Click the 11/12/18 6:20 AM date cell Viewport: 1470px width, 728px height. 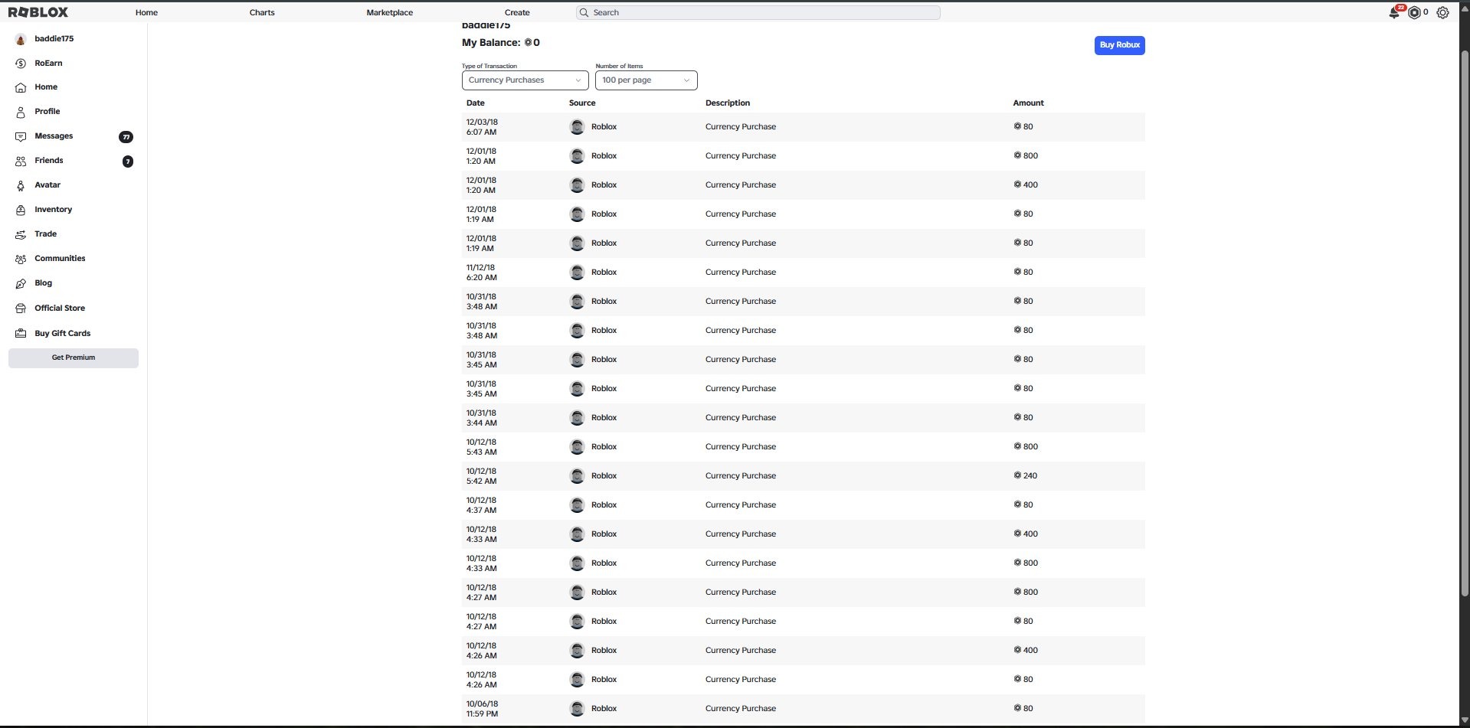coord(481,273)
